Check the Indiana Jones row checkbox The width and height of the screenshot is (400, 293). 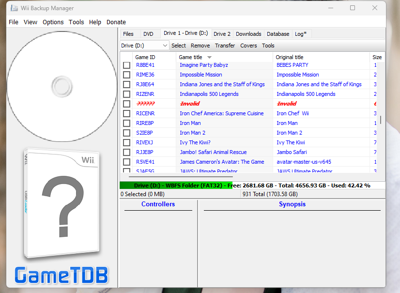(126, 84)
